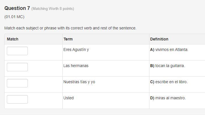
Task: Click the Match each subject instruction sentence
Action: click(70, 28)
